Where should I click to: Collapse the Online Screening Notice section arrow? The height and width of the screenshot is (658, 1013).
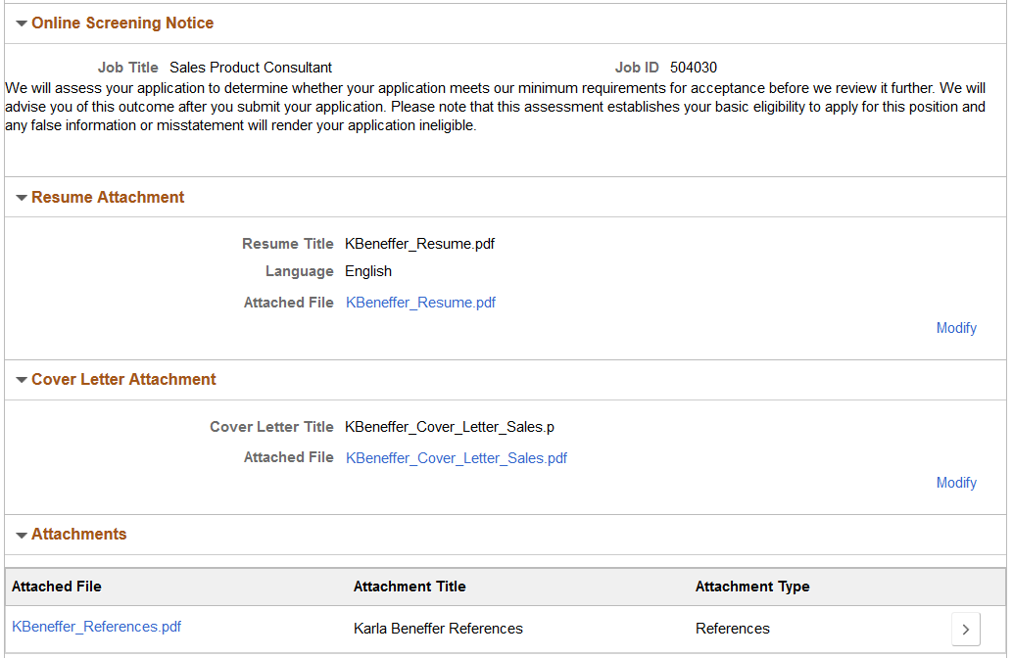[x=21, y=23]
